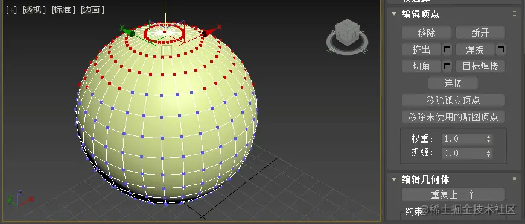Collapse the 编辑顶点 rollout
Image resolution: width=525 pixels, height=224 pixels.
click(394, 14)
